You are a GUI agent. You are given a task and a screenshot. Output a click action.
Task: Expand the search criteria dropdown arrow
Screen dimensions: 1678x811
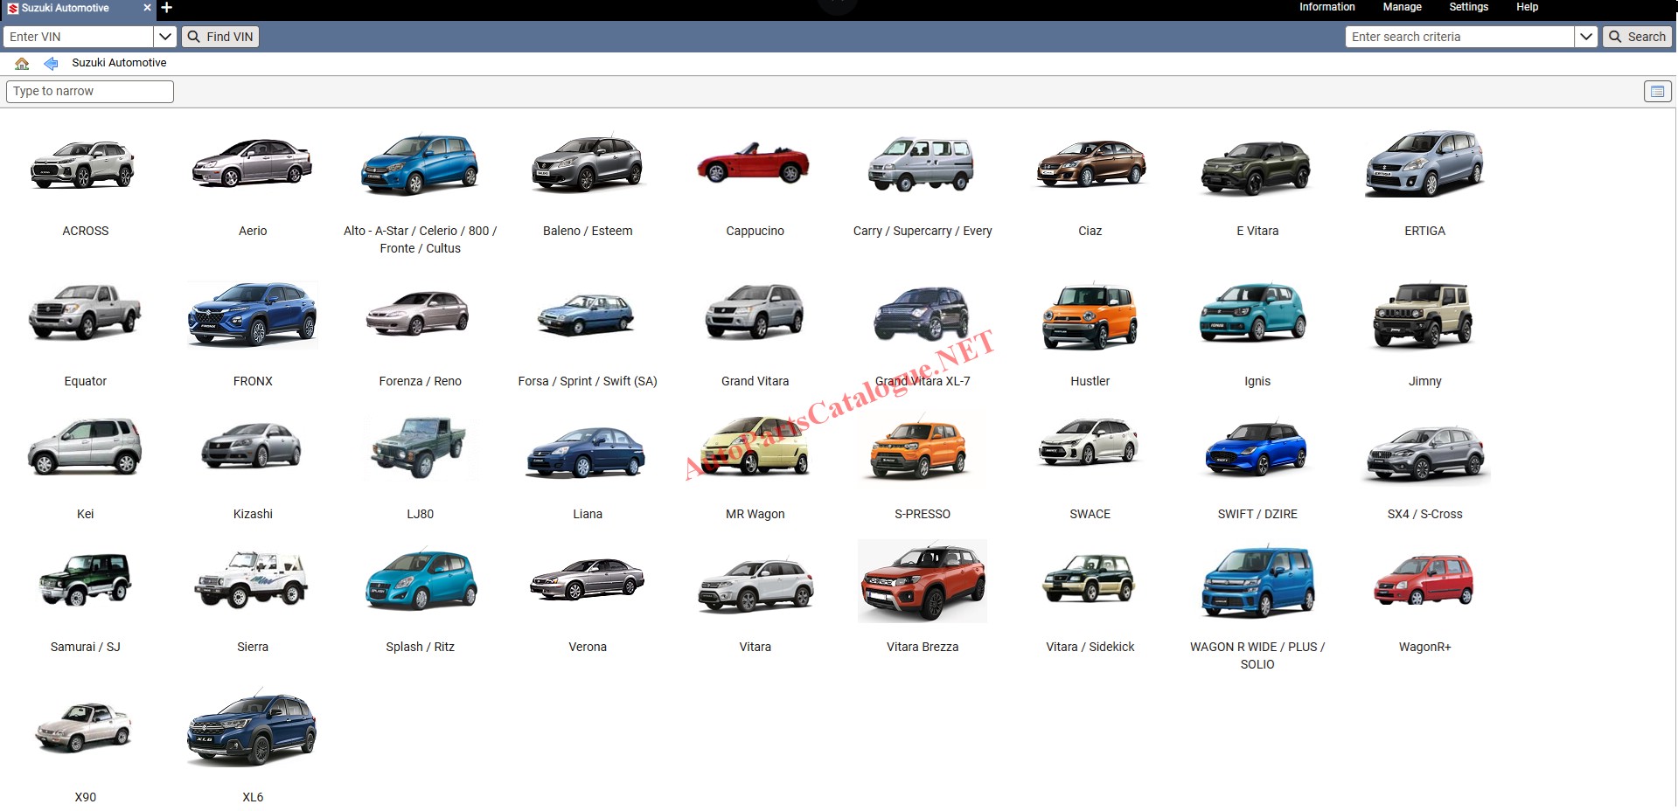[x=1585, y=37]
